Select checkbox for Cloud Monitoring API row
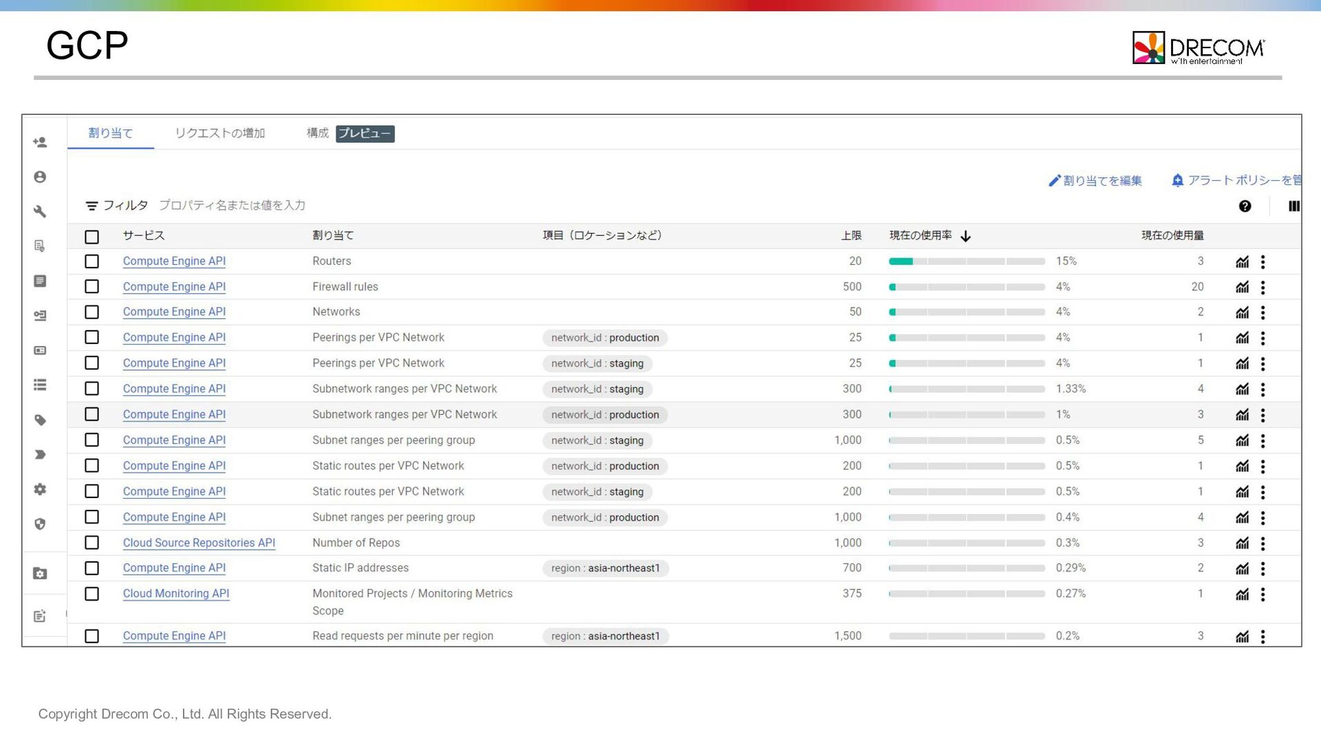The height and width of the screenshot is (743, 1321). pyautogui.click(x=92, y=594)
